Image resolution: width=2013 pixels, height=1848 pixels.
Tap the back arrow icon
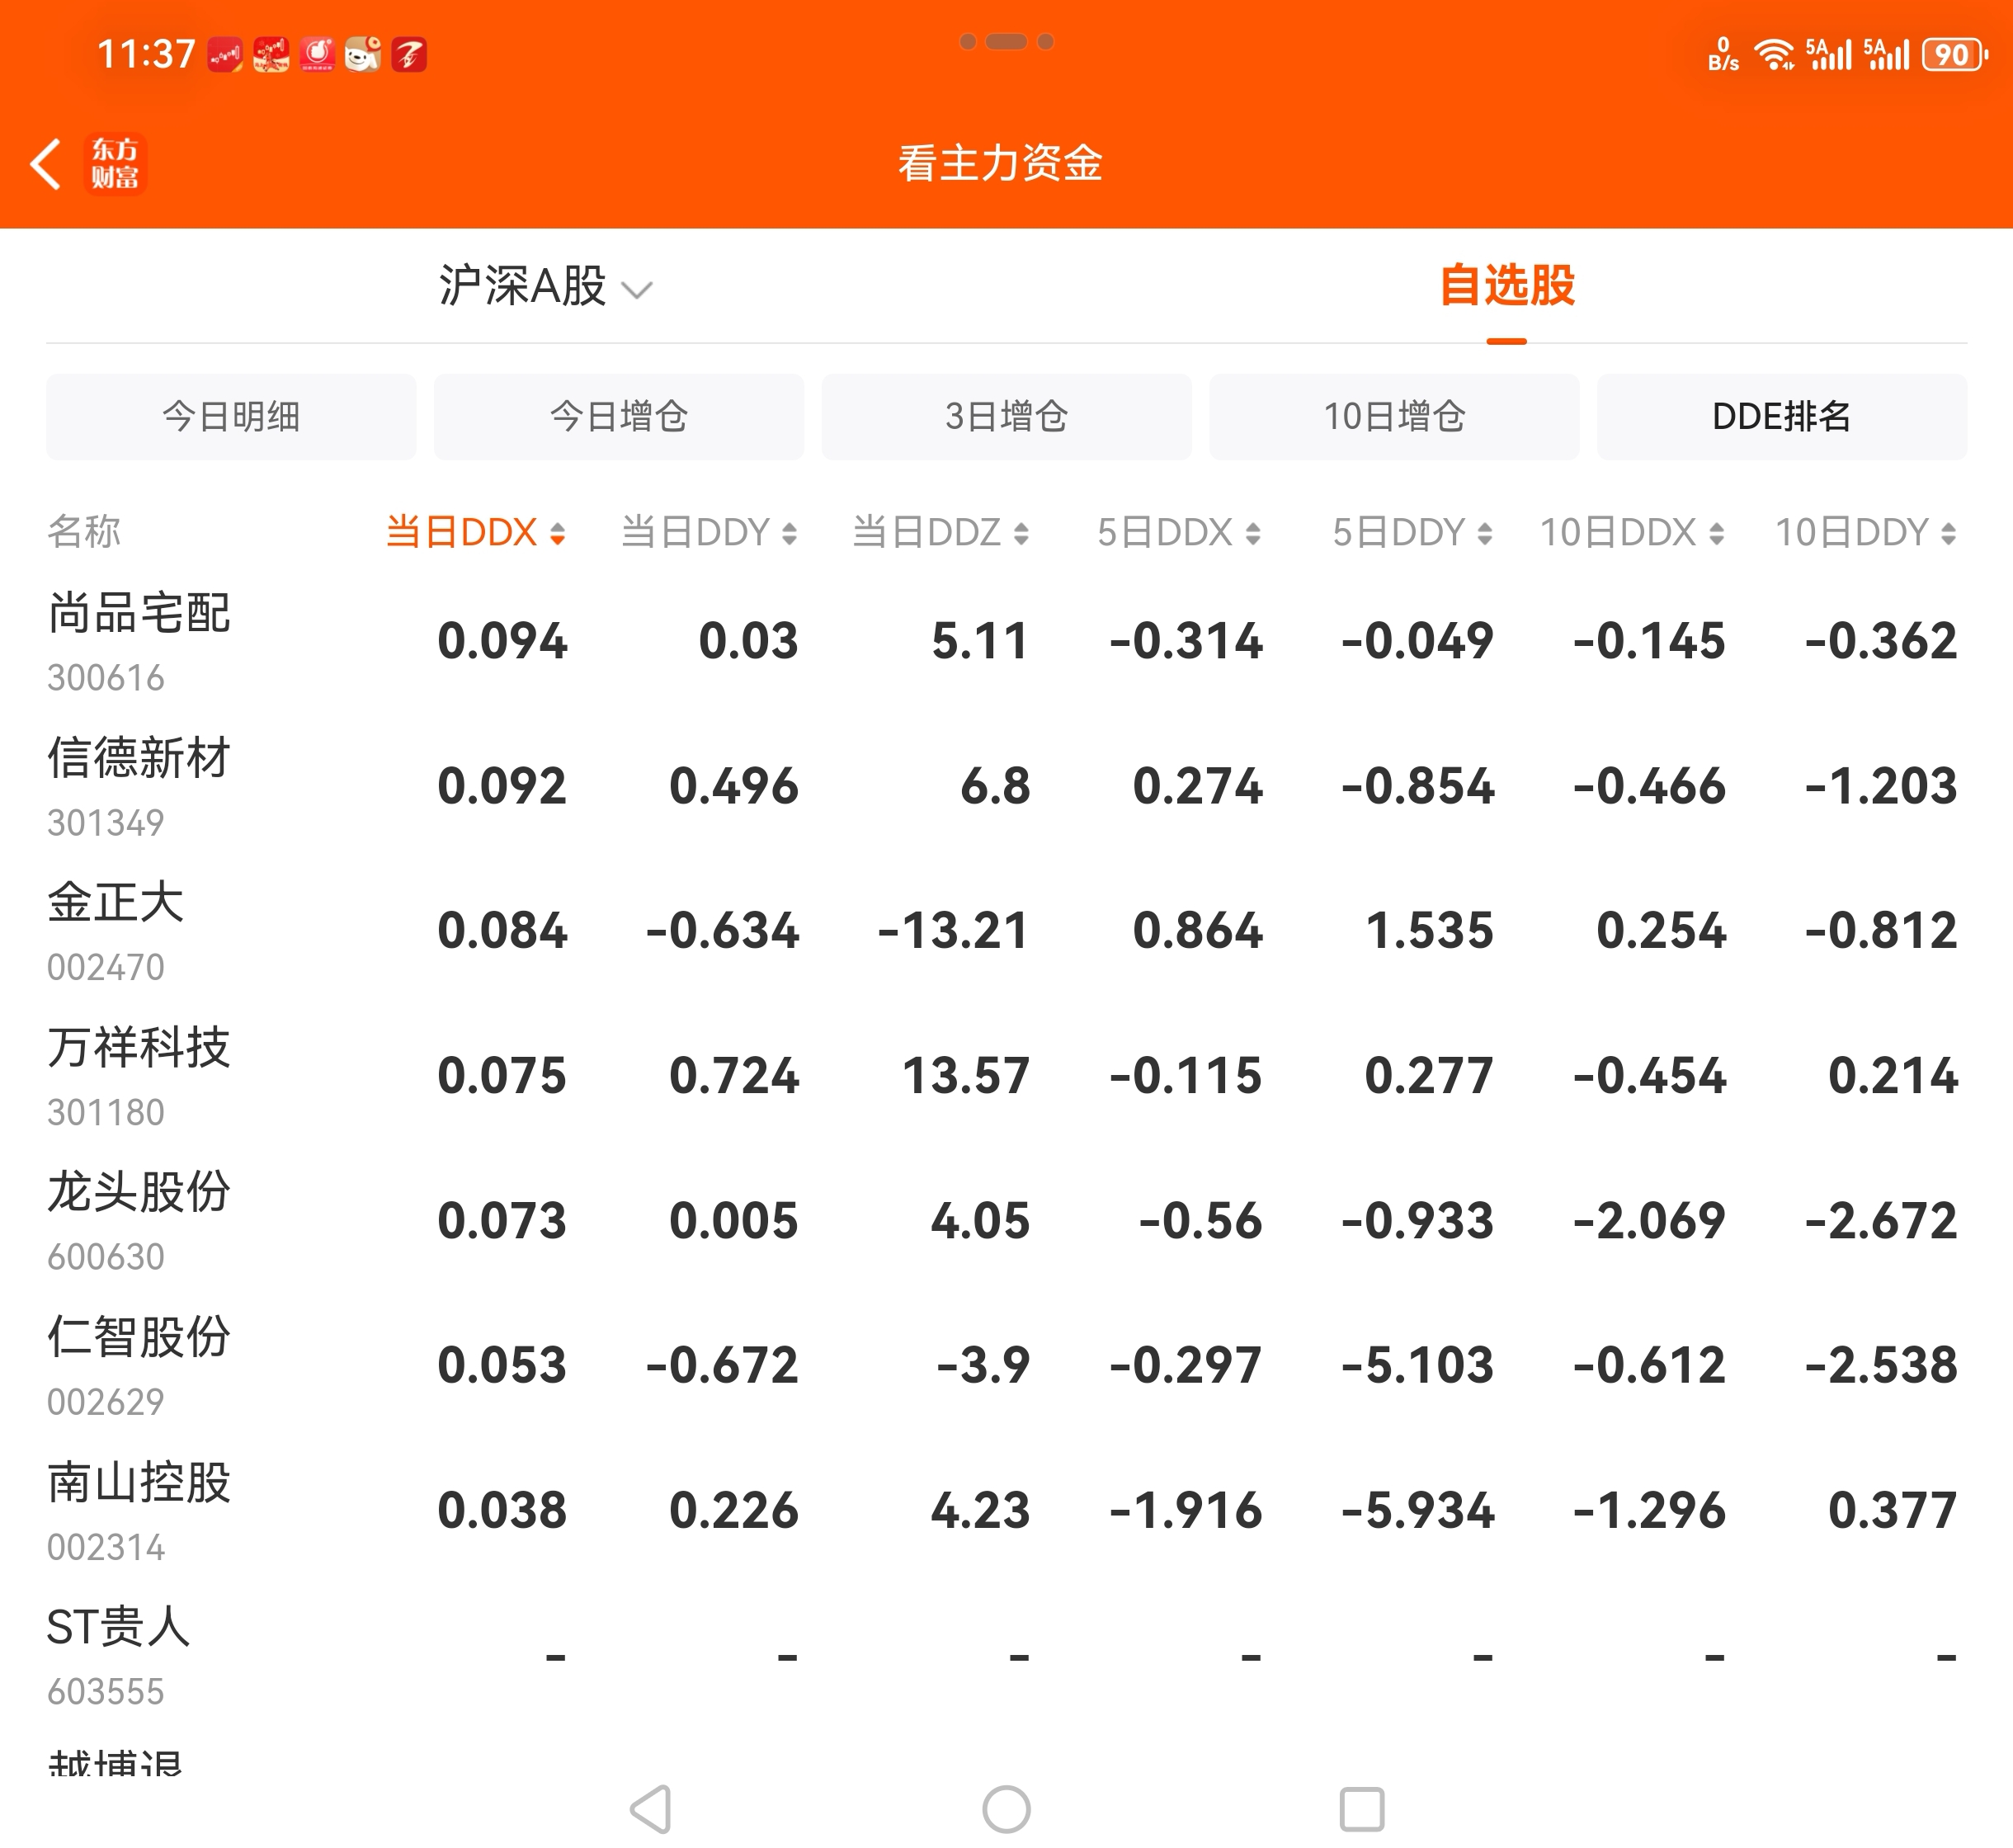pyautogui.click(x=45, y=164)
